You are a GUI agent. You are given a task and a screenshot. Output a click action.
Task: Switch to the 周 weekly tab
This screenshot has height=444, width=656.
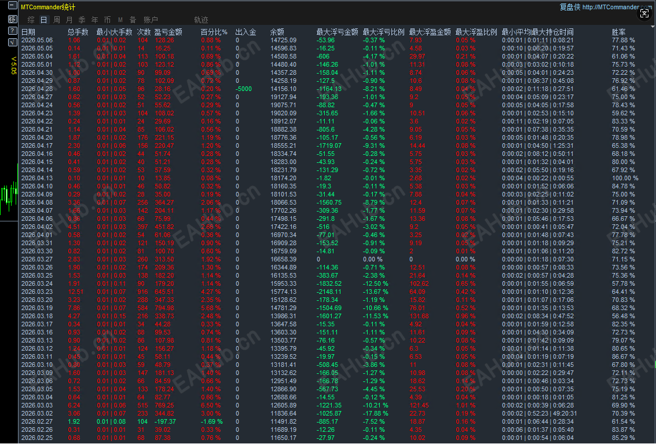(57, 20)
